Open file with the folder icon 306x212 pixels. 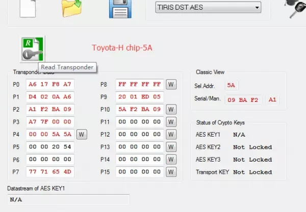pyautogui.click(x=71, y=8)
